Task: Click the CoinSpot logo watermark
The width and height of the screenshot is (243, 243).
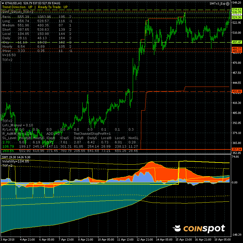Action: click(199, 228)
